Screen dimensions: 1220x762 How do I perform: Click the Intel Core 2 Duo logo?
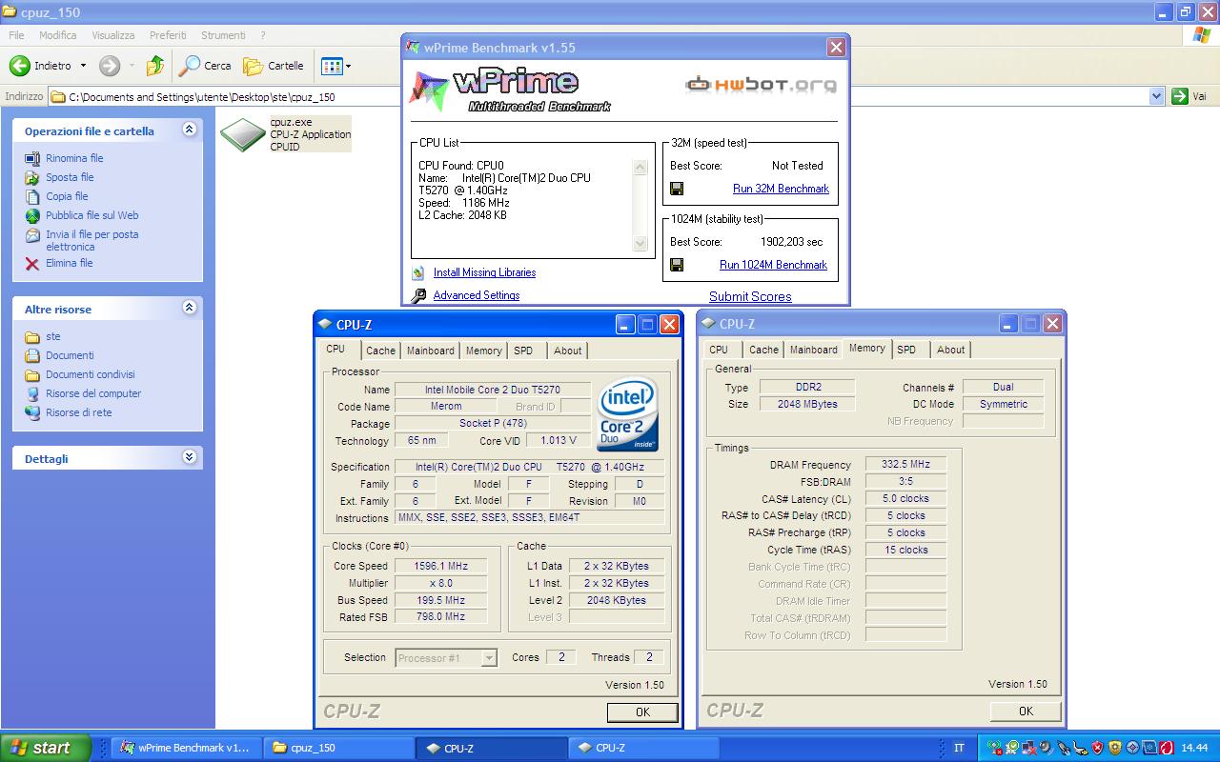coord(627,416)
